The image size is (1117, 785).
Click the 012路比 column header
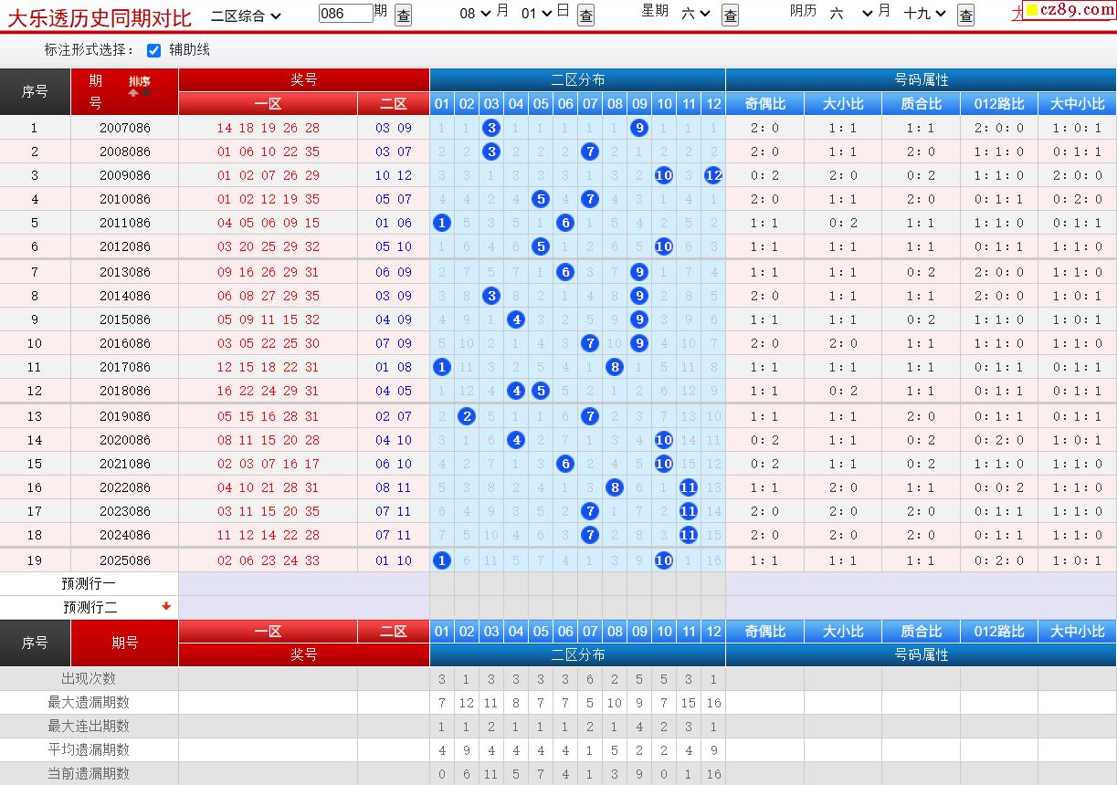click(998, 104)
